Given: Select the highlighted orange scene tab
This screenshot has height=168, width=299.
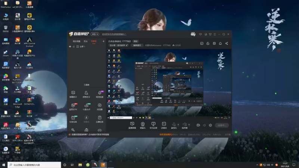Looking at the screenshot, I should (x=94, y=41).
